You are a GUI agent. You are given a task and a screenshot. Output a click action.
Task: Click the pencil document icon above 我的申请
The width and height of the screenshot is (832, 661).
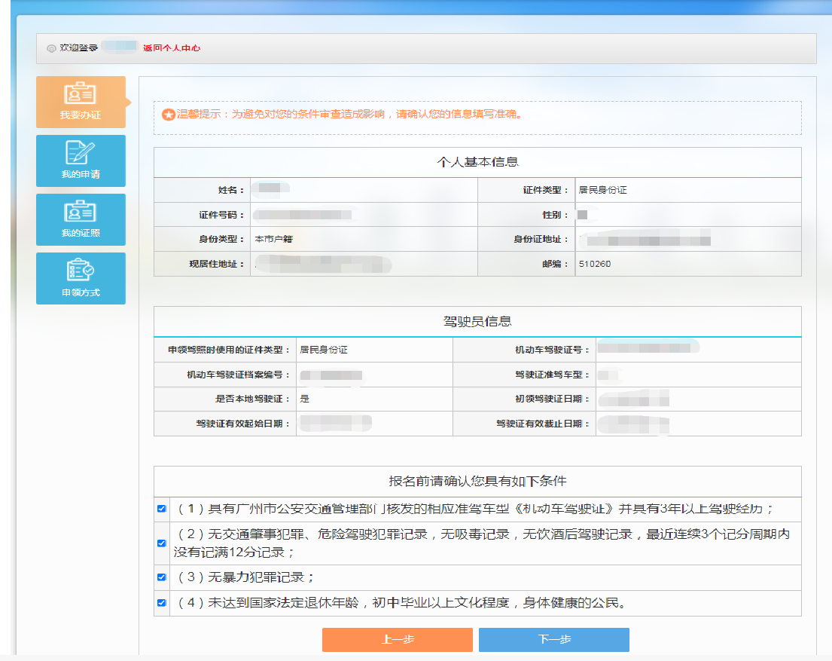81,153
